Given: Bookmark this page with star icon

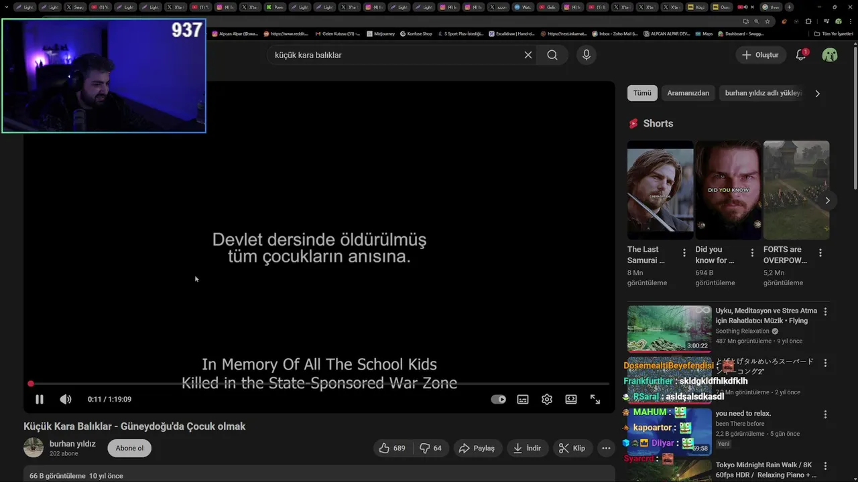Looking at the screenshot, I should (768, 21).
